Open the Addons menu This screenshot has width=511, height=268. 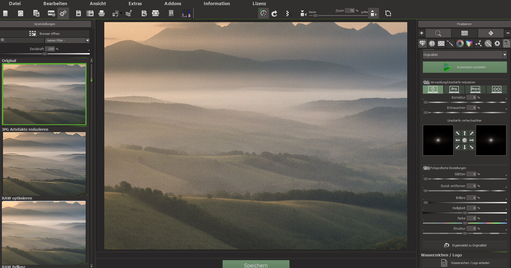(x=173, y=4)
